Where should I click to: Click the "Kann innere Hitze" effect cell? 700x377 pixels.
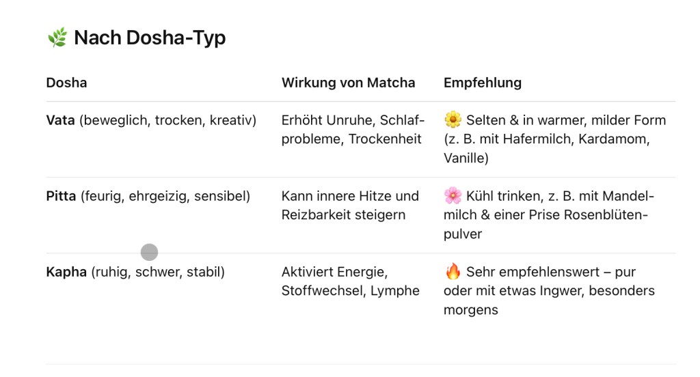click(350, 206)
